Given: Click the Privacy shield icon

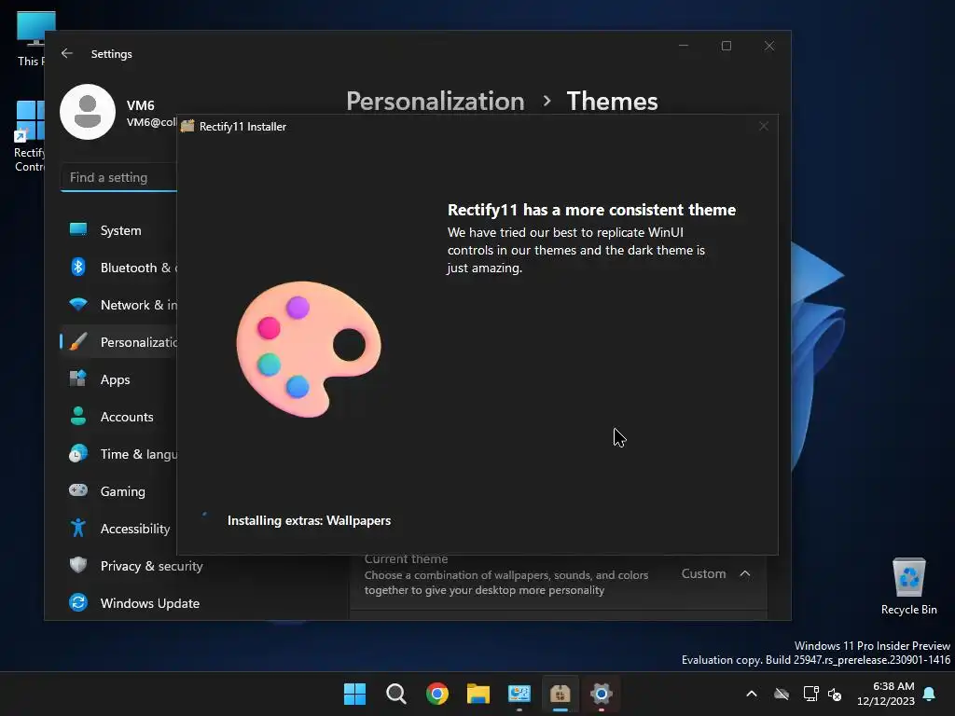Looking at the screenshot, I should click(x=78, y=565).
